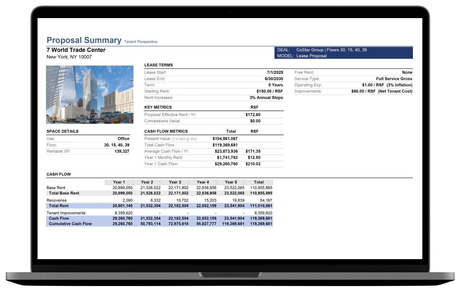Select the Total Base Rent row label
Screen dimensions: 461x294
pos(64,193)
